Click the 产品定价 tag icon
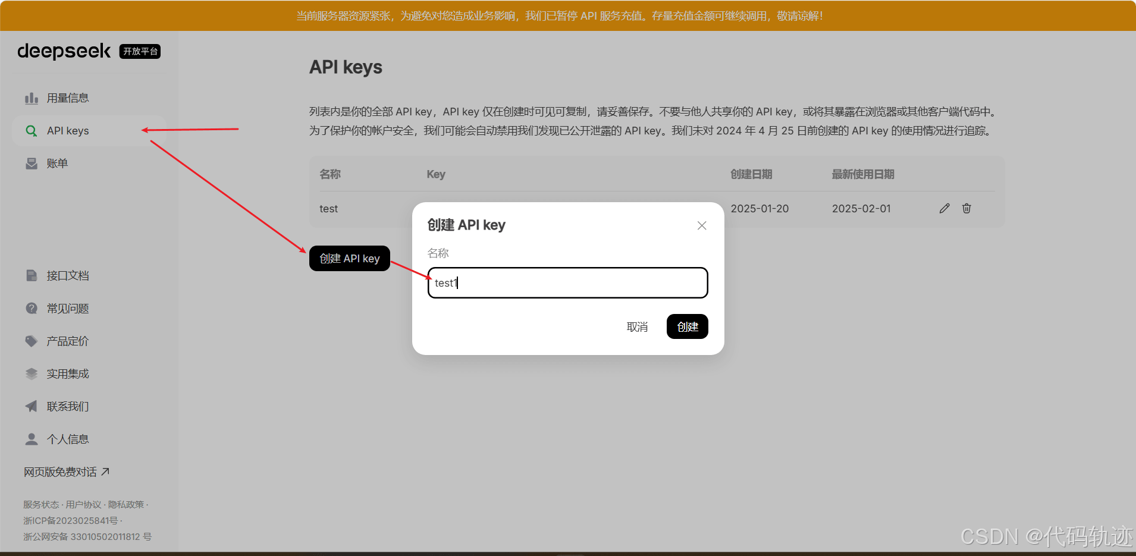Image resolution: width=1136 pixels, height=556 pixels. (x=32, y=341)
